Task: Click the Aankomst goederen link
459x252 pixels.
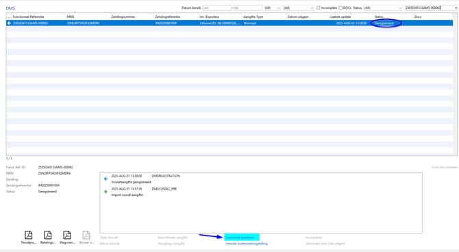Action: tap(240, 238)
